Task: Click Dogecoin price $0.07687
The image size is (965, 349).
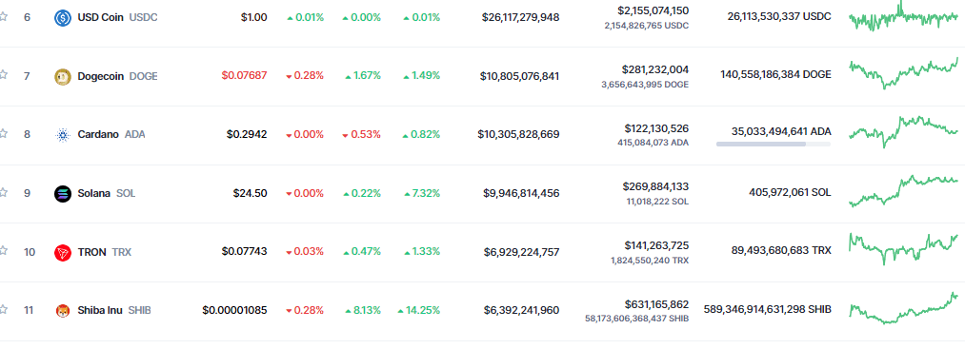Action: pos(244,76)
